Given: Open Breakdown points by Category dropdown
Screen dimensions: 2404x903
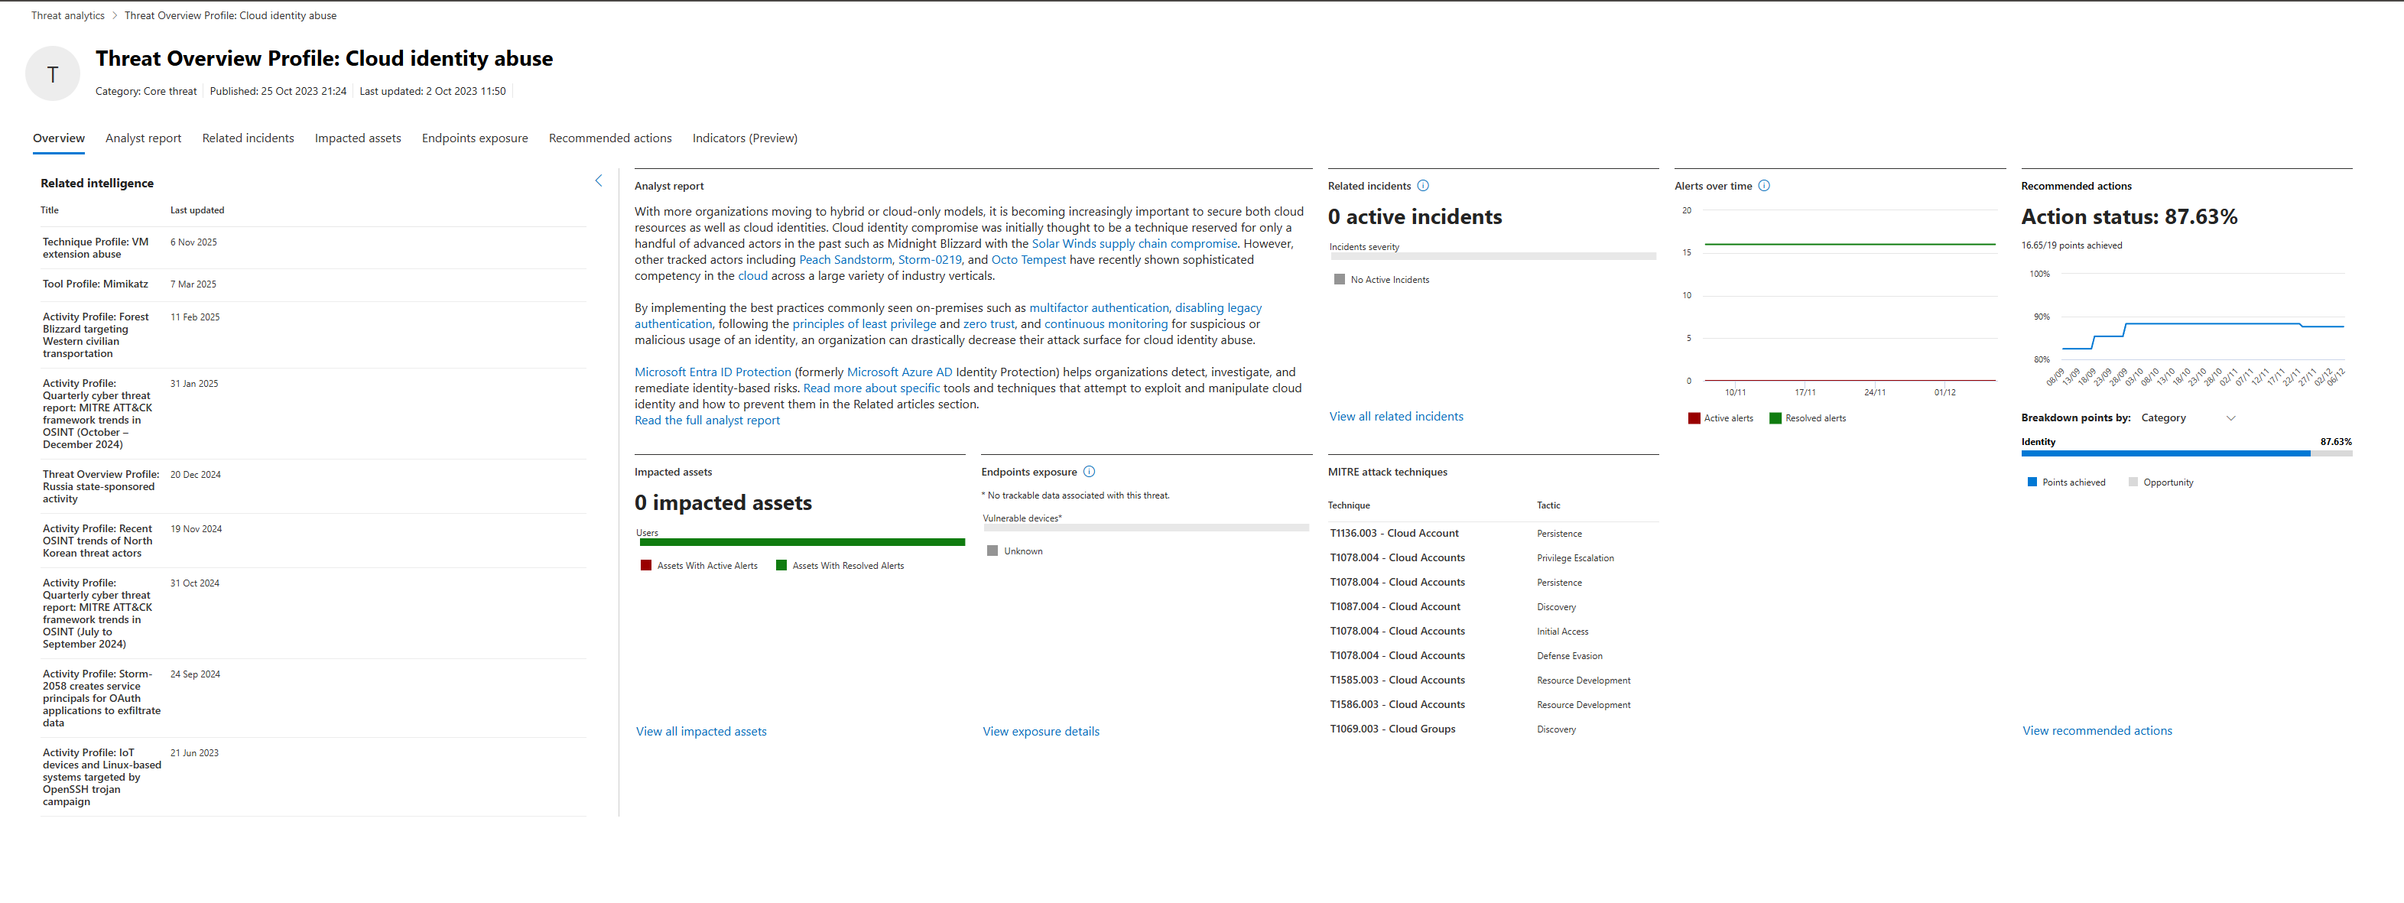Looking at the screenshot, I should pos(2188,418).
